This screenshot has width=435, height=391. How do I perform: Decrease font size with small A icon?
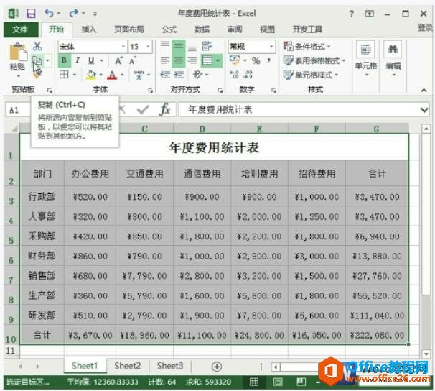pyautogui.click(x=132, y=60)
